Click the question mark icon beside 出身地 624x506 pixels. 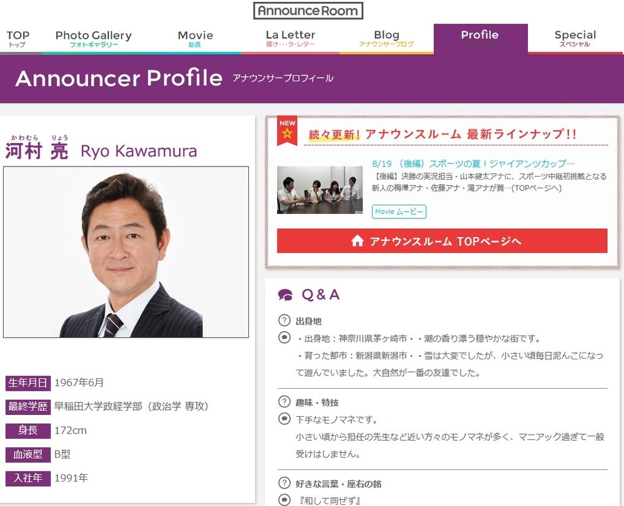point(285,321)
